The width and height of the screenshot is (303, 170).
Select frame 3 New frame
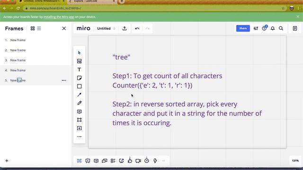tap(36, 60)
